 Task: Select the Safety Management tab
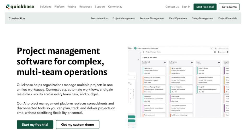tap(203, 18)
